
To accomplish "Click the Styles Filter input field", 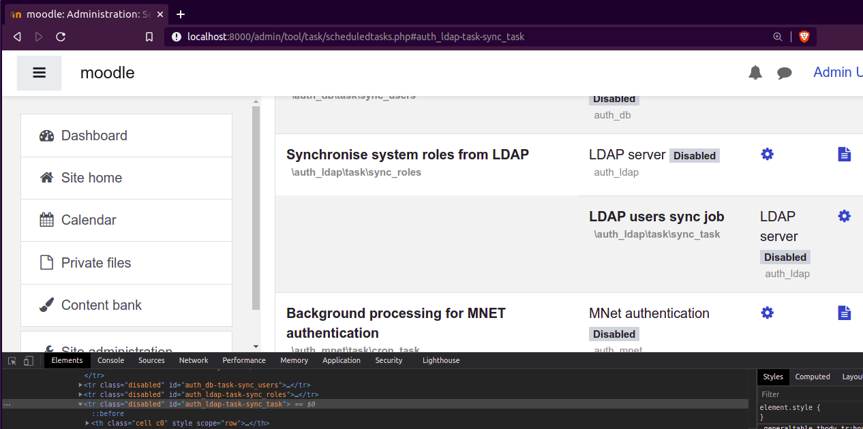I will tap(810, 394).
